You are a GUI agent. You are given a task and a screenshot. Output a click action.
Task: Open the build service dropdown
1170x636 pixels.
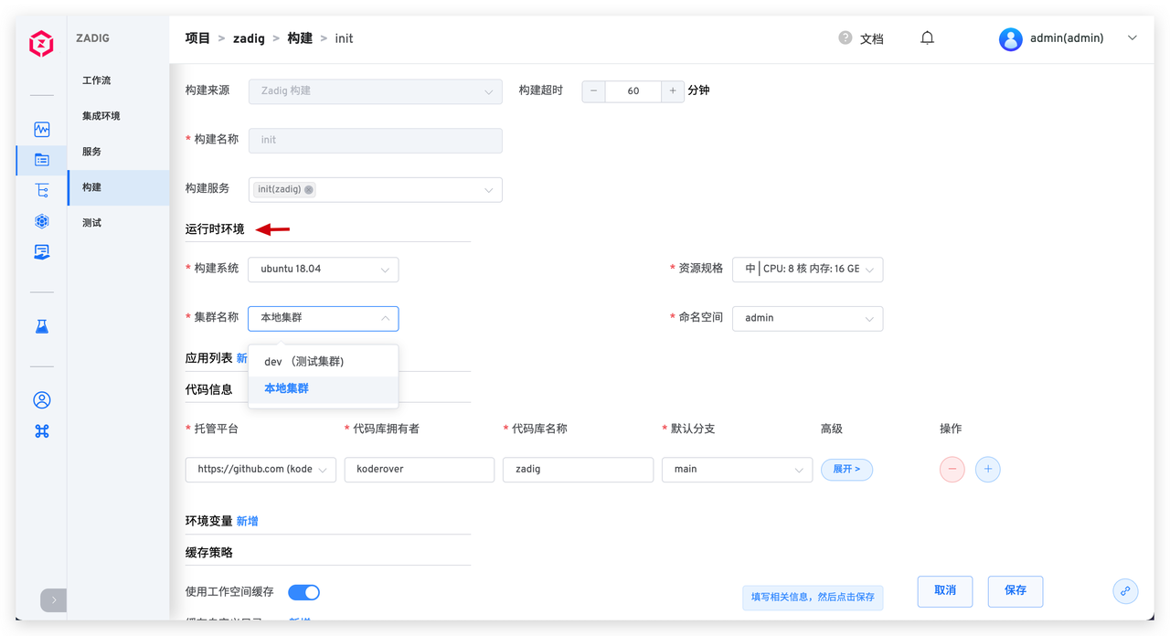pyautogui.click(x=376, y=190)
